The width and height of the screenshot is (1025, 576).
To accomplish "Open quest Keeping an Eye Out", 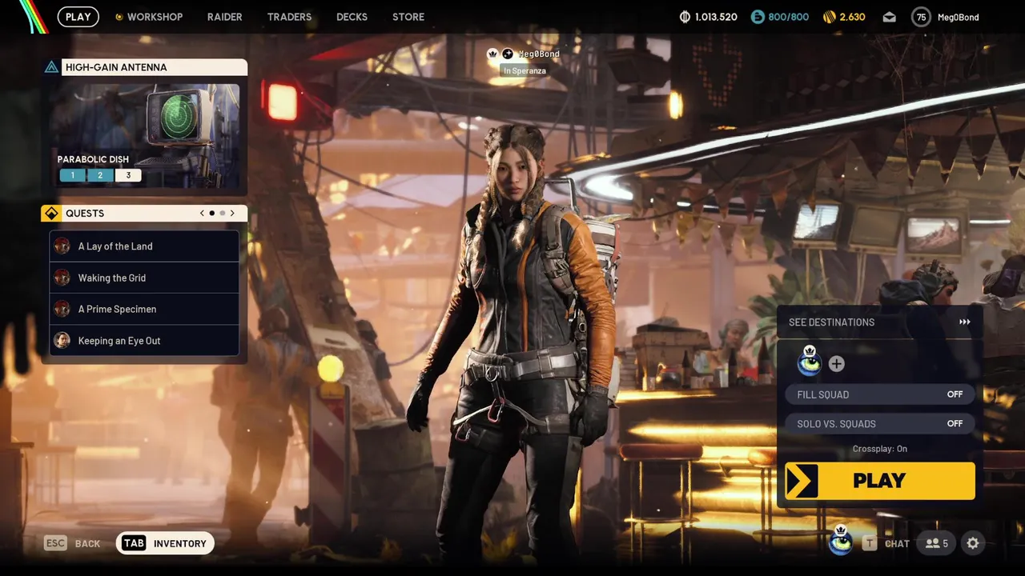I will [x=144, y=341].
